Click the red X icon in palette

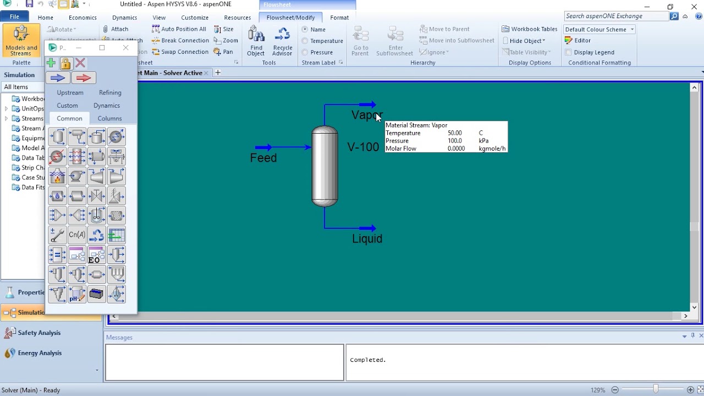[80, 63]
